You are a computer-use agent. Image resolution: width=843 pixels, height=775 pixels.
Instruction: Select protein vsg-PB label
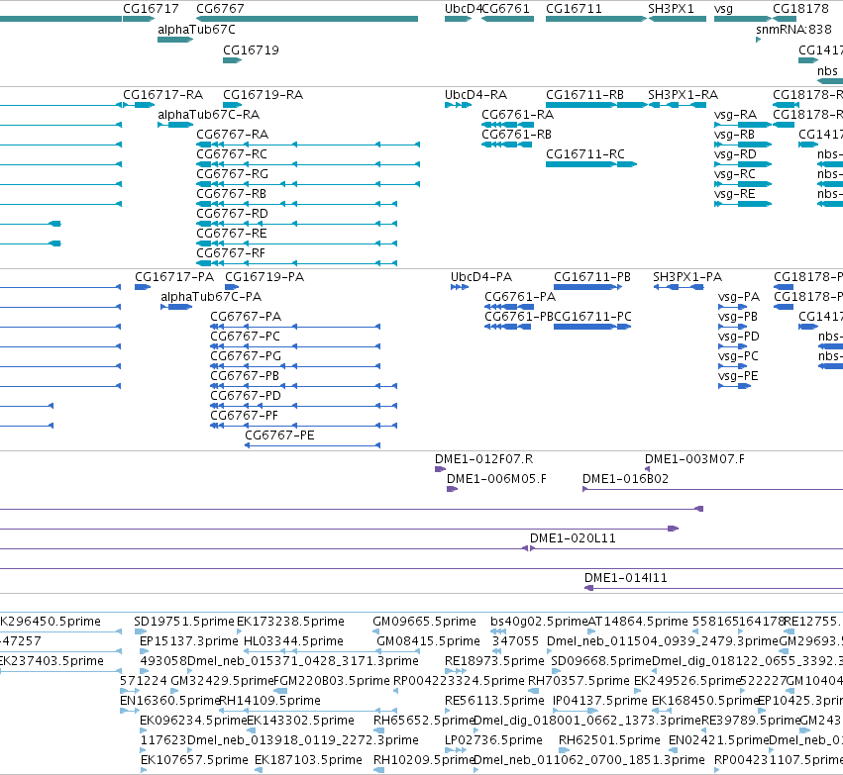click(x=738, y=317)
